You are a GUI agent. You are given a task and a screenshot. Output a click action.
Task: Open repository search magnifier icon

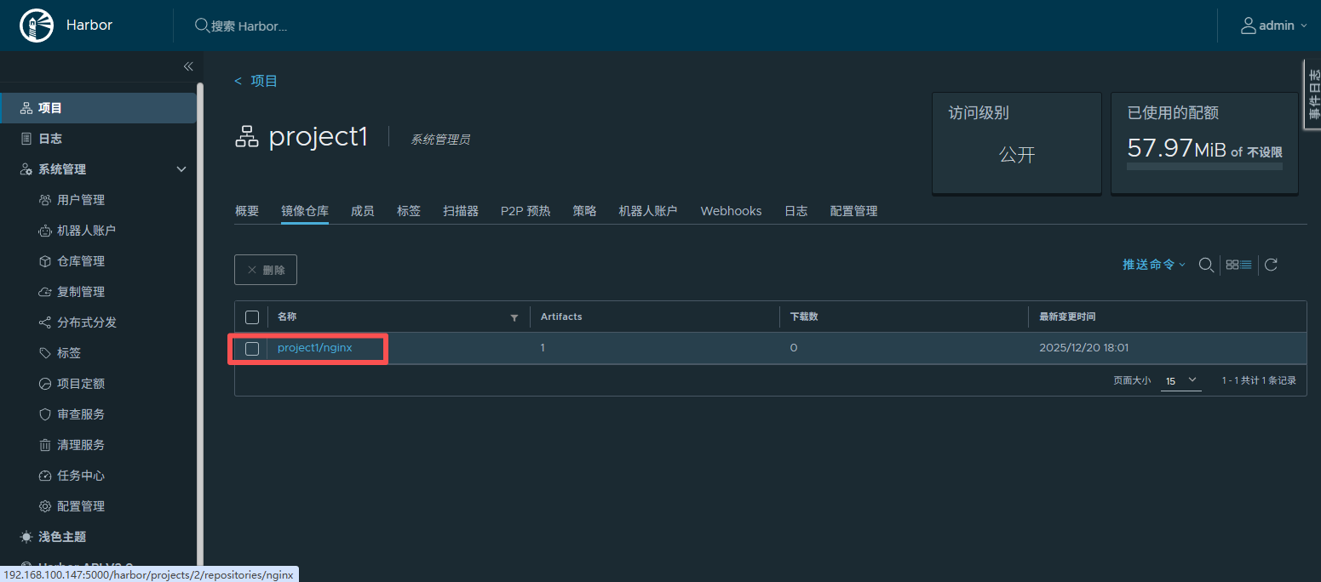[x=1206, y=265]
